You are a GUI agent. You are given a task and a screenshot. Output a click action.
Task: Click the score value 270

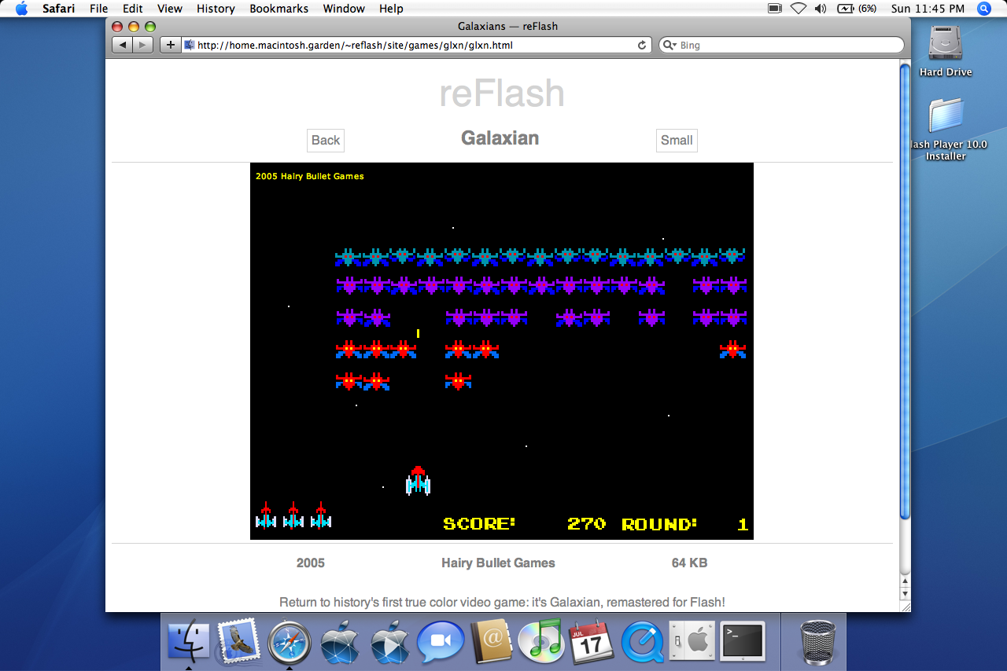[x=587, y=524]
